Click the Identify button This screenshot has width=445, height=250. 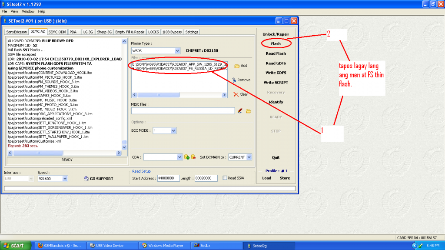click(x=276, y=102)
